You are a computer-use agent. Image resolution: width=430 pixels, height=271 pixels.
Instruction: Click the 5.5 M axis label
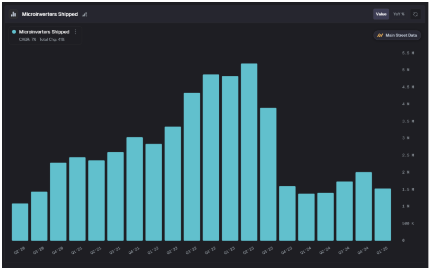click(x=408, y=53)
